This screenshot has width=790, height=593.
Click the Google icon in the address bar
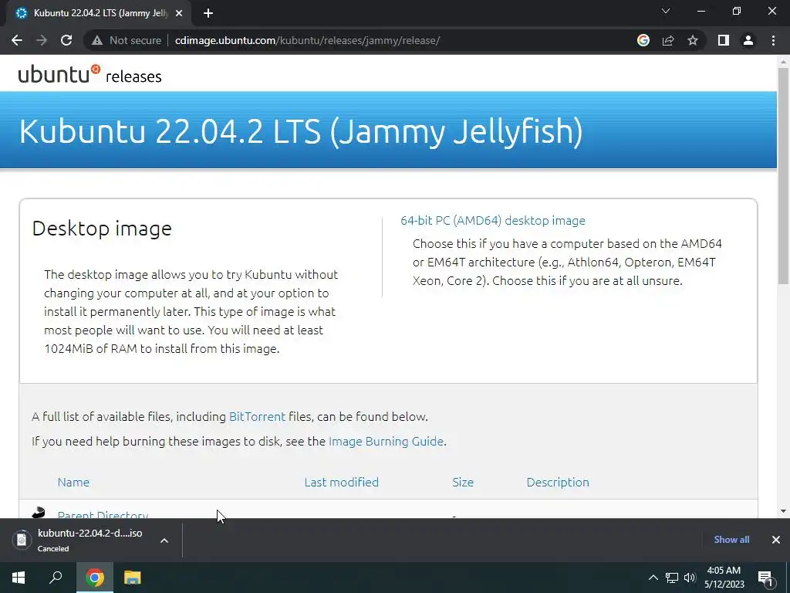643,40
